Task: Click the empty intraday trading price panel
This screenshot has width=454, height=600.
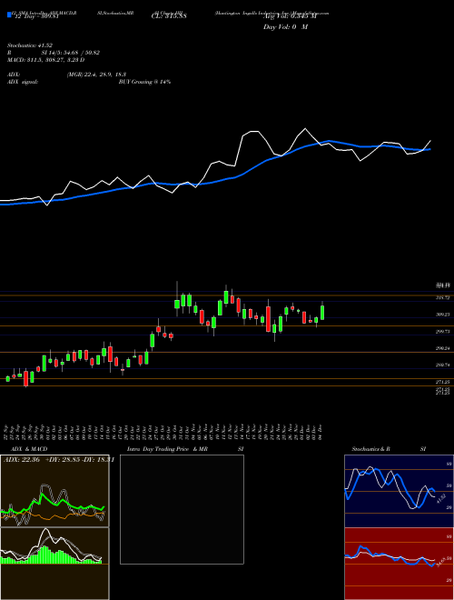Action: pos(182,509)
